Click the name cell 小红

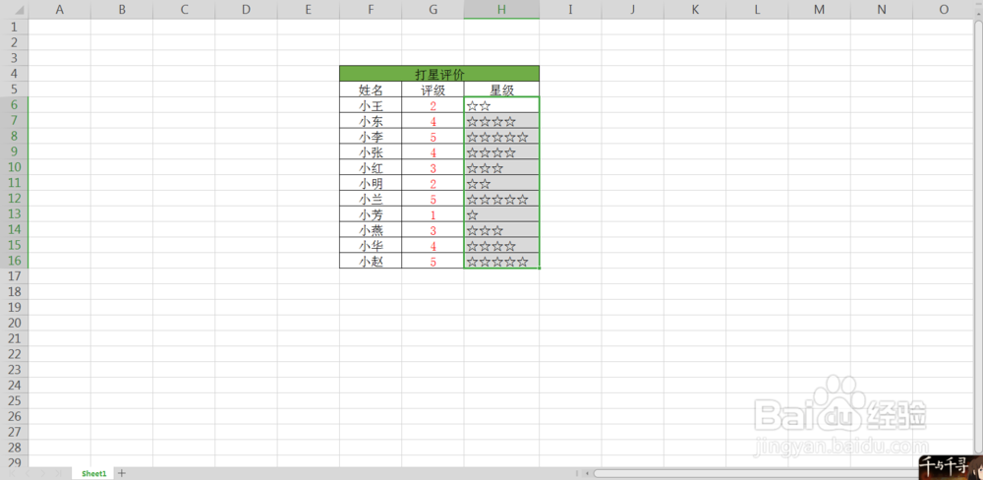point(371,167)
